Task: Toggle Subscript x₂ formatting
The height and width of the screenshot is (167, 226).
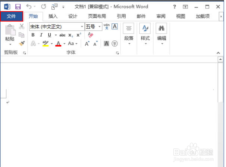Action: coord(71,35)
